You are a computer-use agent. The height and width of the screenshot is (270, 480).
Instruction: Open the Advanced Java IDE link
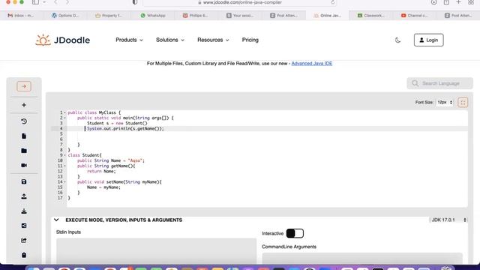(312, 63)
